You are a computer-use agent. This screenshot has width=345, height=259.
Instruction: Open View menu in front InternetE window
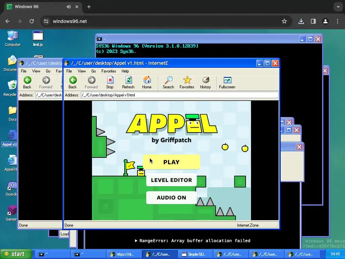point(82,71)
